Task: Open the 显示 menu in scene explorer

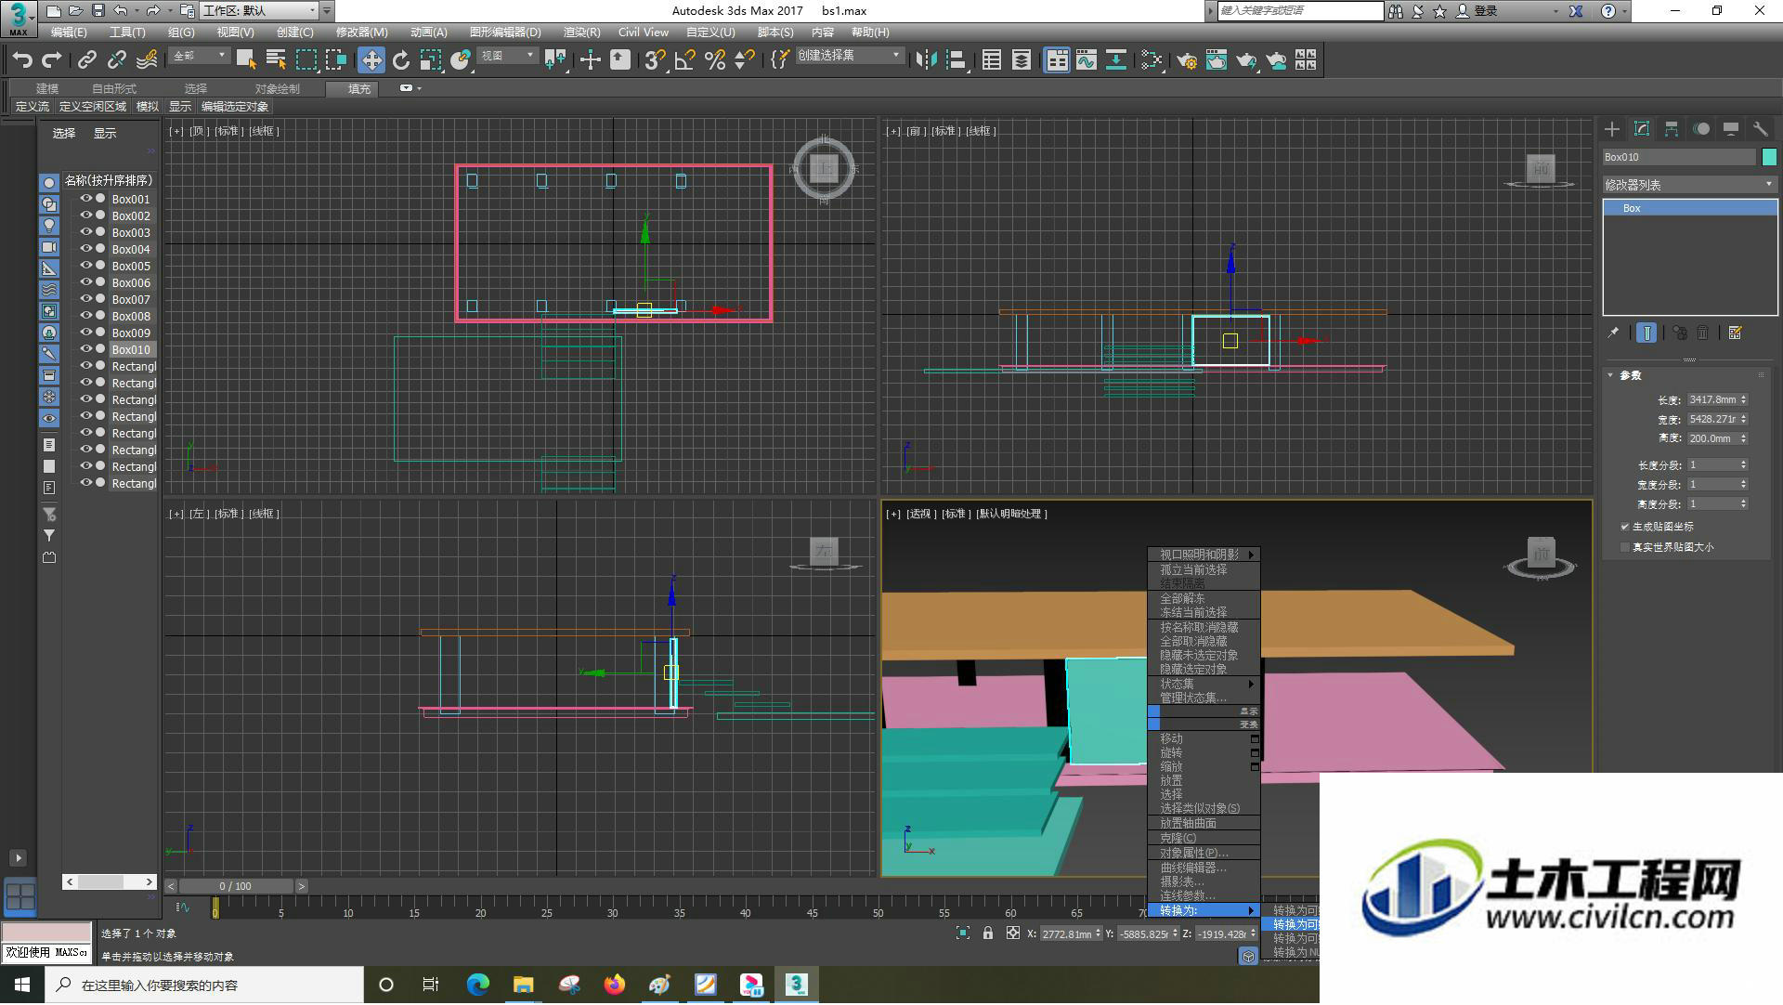Action: pyautogui.click(x=105, y=134)
